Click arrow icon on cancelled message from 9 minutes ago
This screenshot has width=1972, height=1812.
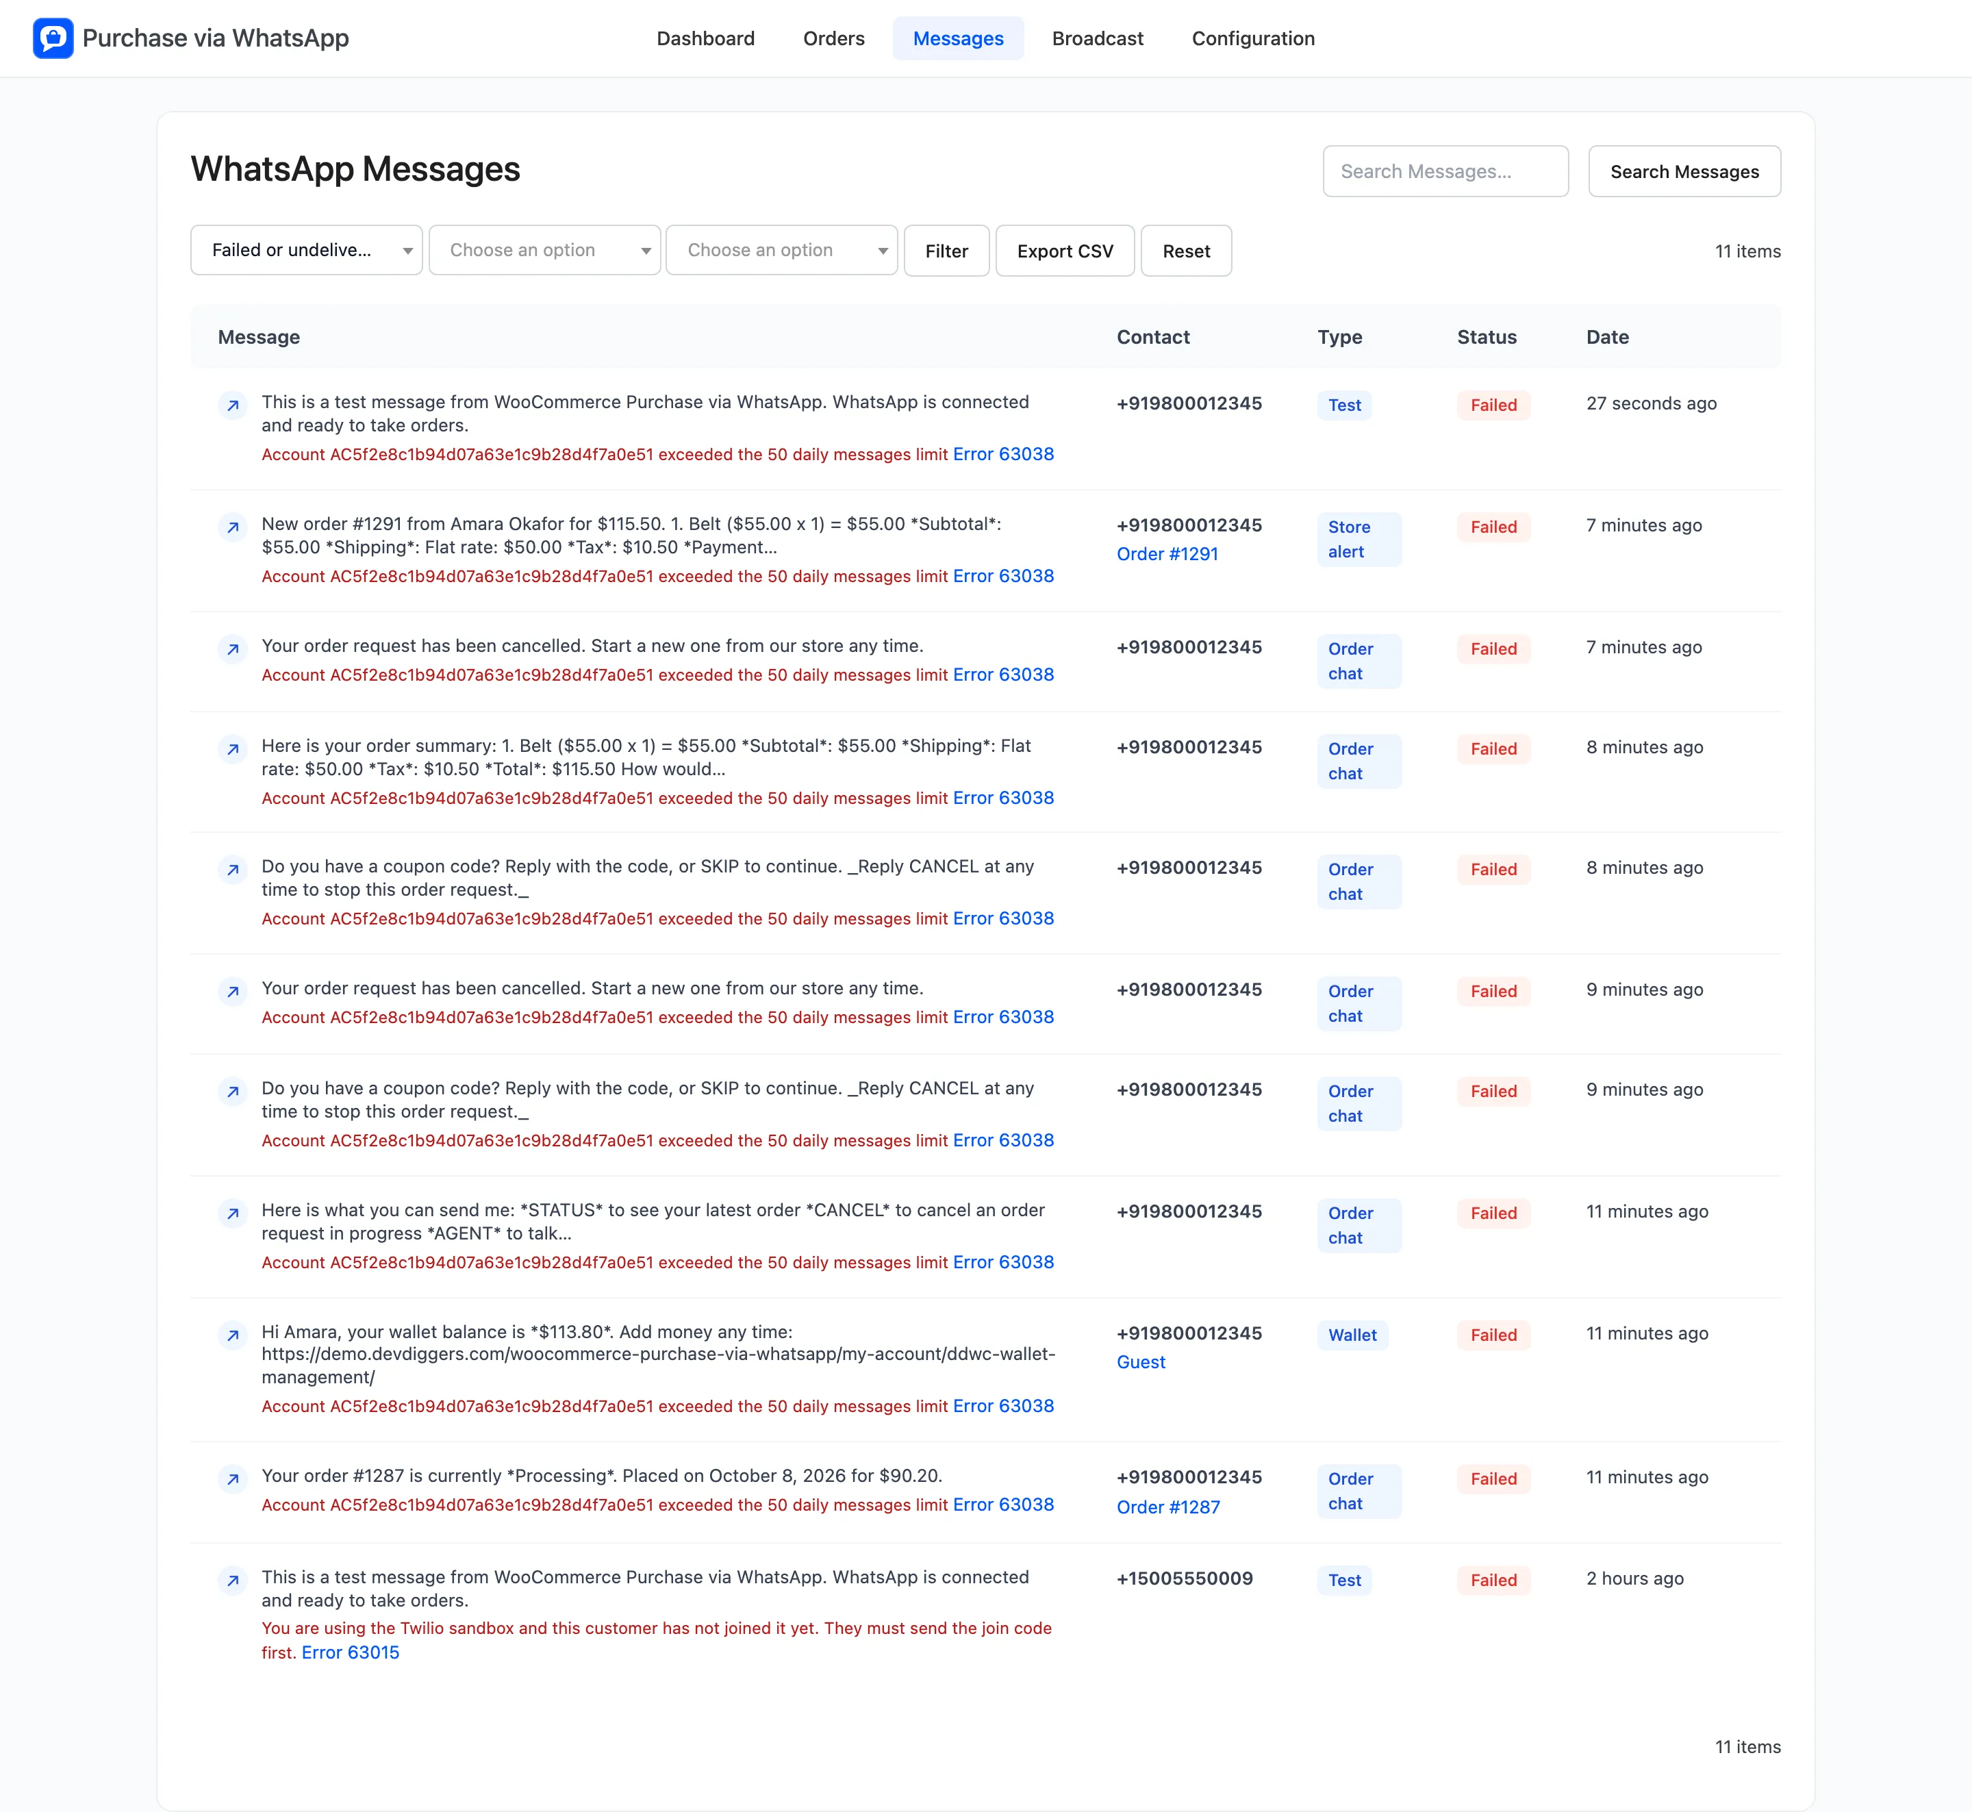click(x=232, y=992)
